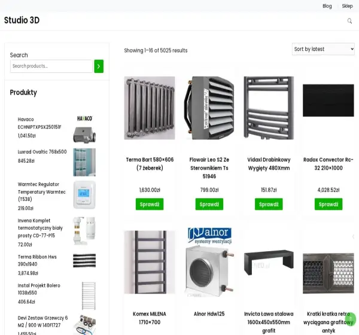Open Alnor Hdw125 title link
The image size is (359, 335).
tap(209, 313)
